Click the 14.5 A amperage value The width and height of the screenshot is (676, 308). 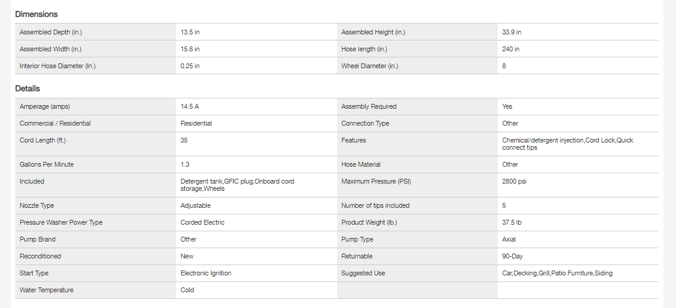click(x=190, y=106)
